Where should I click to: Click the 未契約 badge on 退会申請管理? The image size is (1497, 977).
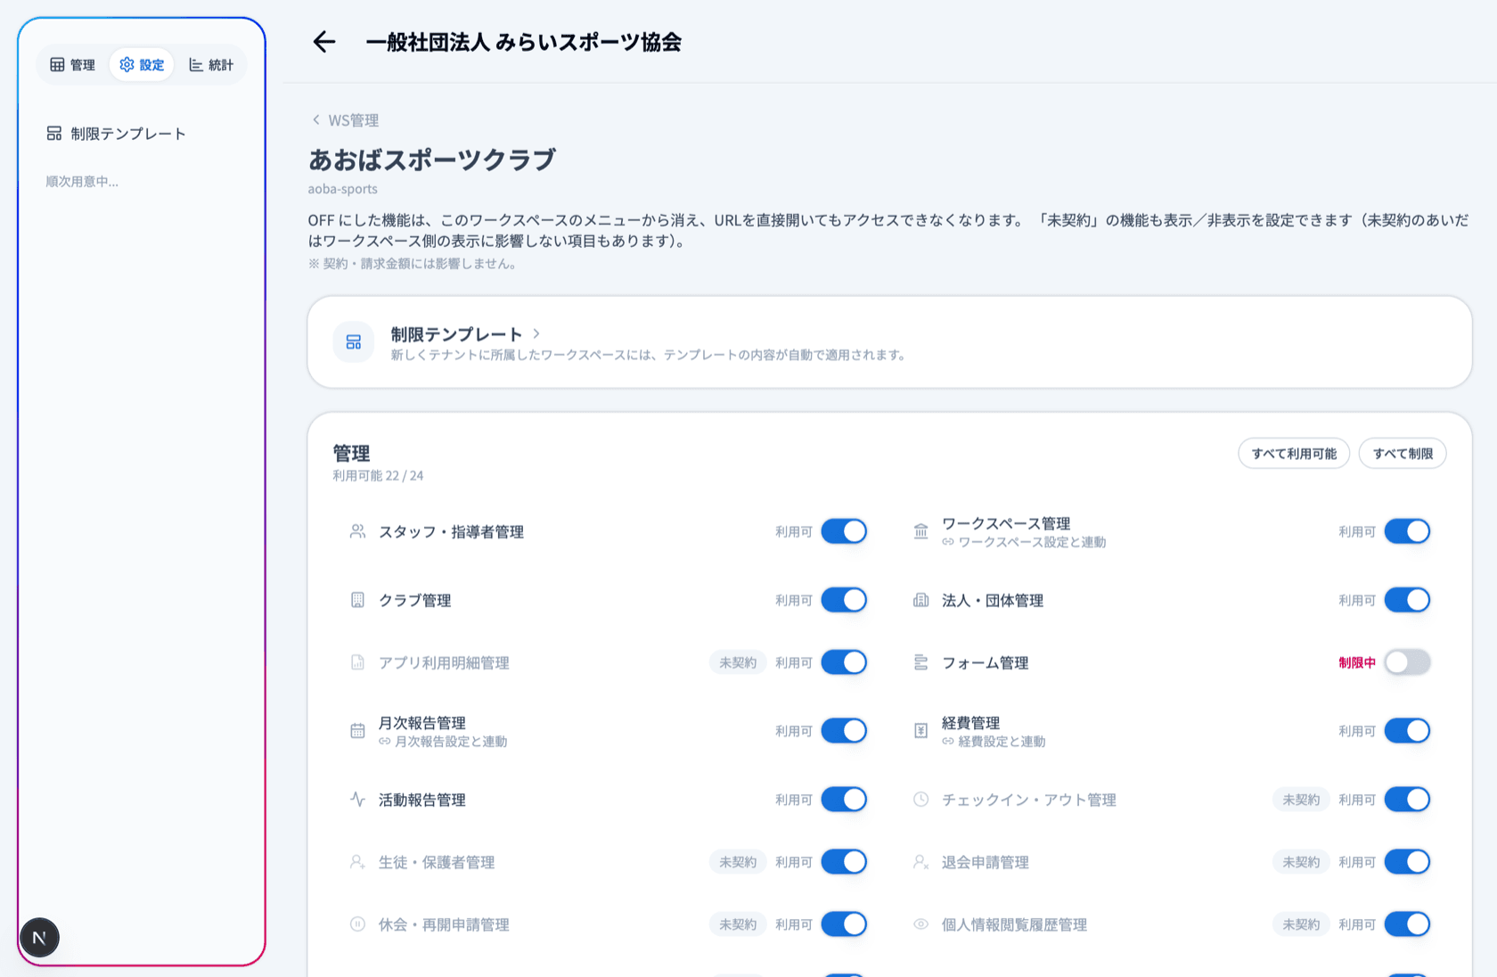(x=1301, y=862)
